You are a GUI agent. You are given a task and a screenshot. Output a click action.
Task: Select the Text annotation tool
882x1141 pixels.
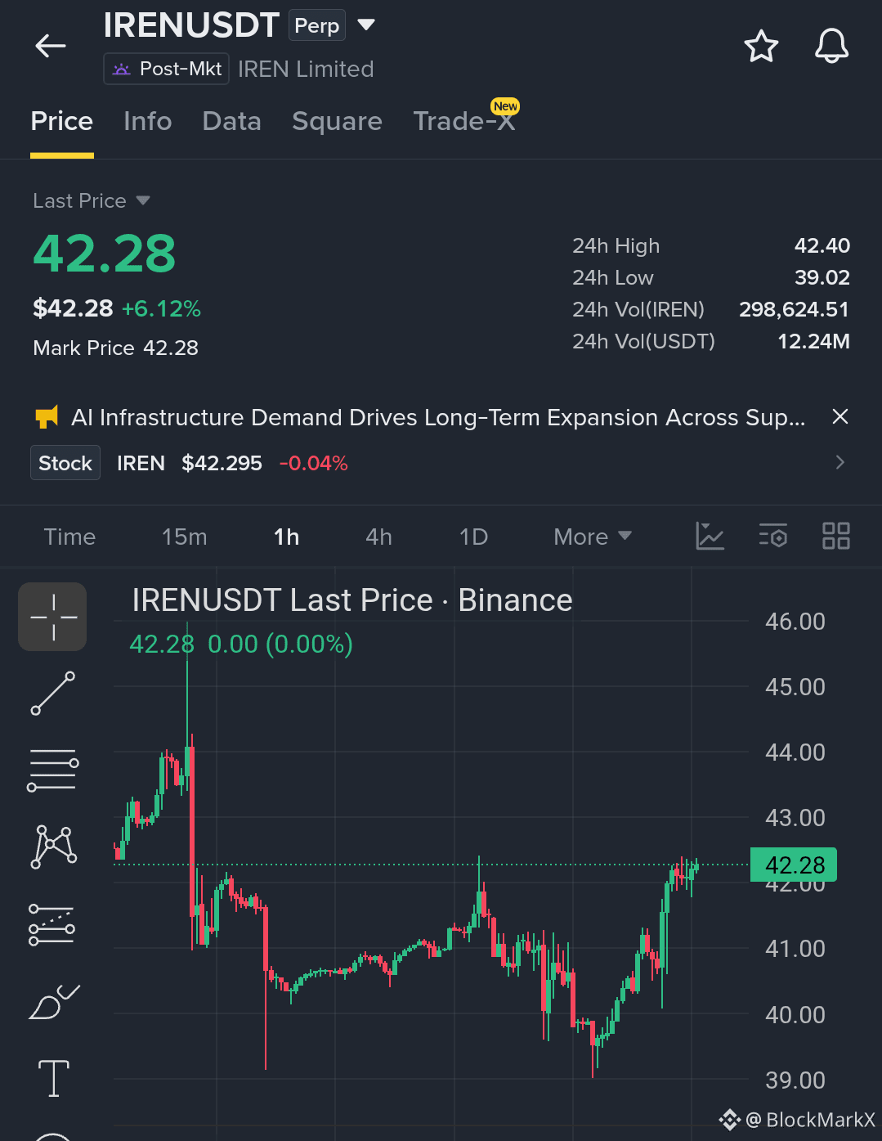tap(54, 1078)
